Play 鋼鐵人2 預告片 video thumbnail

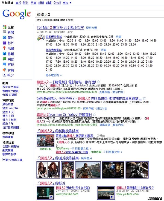45,193
